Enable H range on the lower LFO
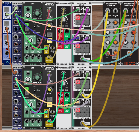The height and width of the screenshot is (132, 139). coord(27,89)
